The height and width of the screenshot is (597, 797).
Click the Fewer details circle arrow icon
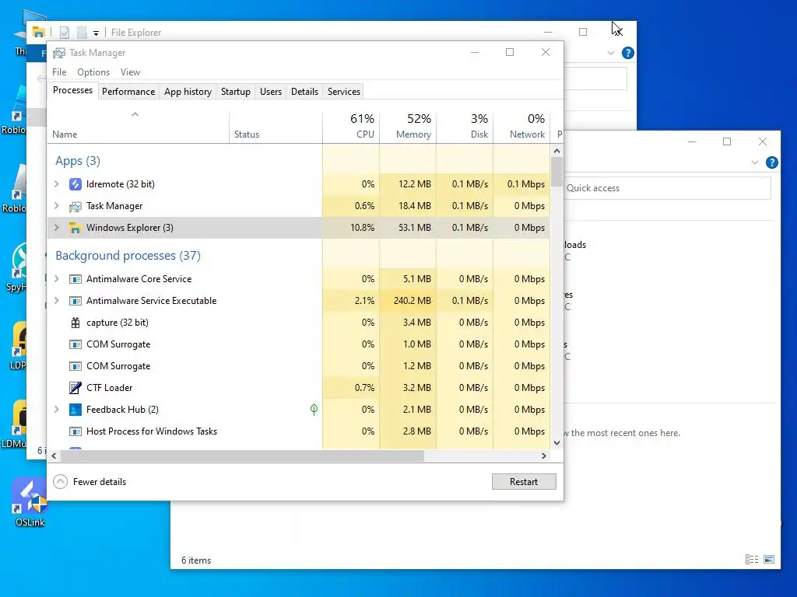(x=60, y=482)
